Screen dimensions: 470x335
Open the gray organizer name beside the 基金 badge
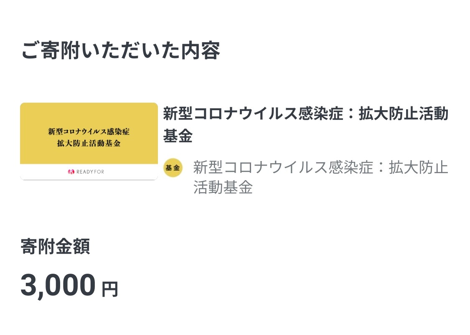point(321,177)
